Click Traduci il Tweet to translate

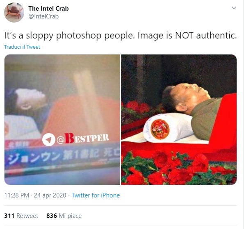pos(22,47)
